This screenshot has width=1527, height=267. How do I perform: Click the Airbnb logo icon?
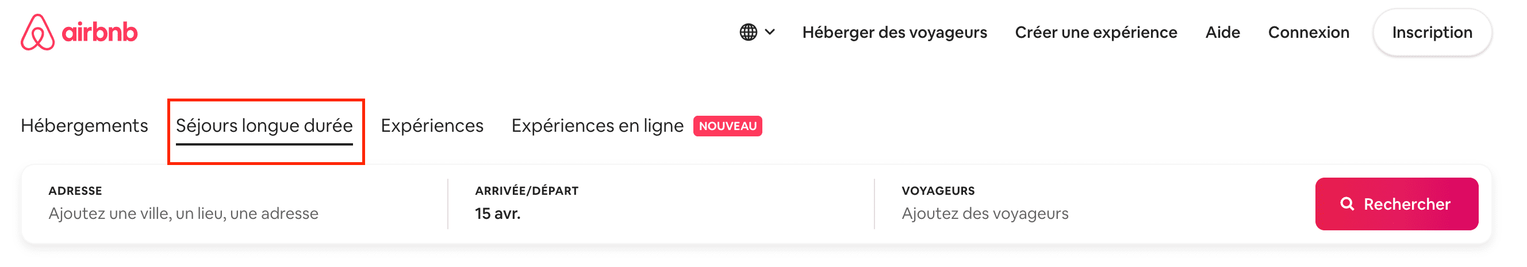[37, 32]
